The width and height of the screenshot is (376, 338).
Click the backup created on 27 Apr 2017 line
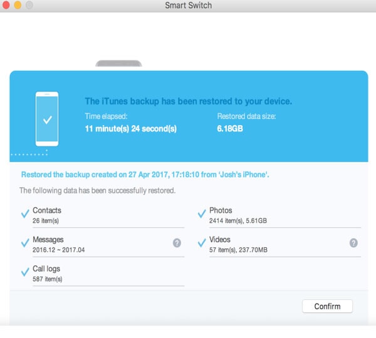[145, 175]
